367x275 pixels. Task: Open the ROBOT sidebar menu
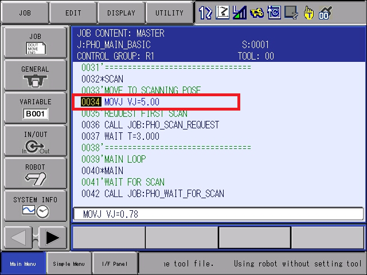coord(36,173)
